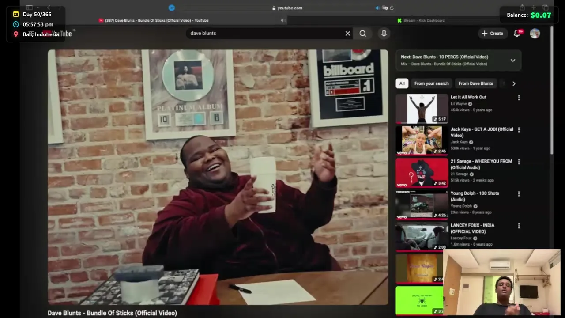Viewport: 565px width, 318px height.
Task: Select the 'All' filter chip
Action: (x=402, y=83)
